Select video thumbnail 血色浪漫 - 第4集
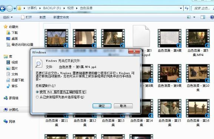The height and width of the screenshot is (139, 214). (x=170, y=38)
